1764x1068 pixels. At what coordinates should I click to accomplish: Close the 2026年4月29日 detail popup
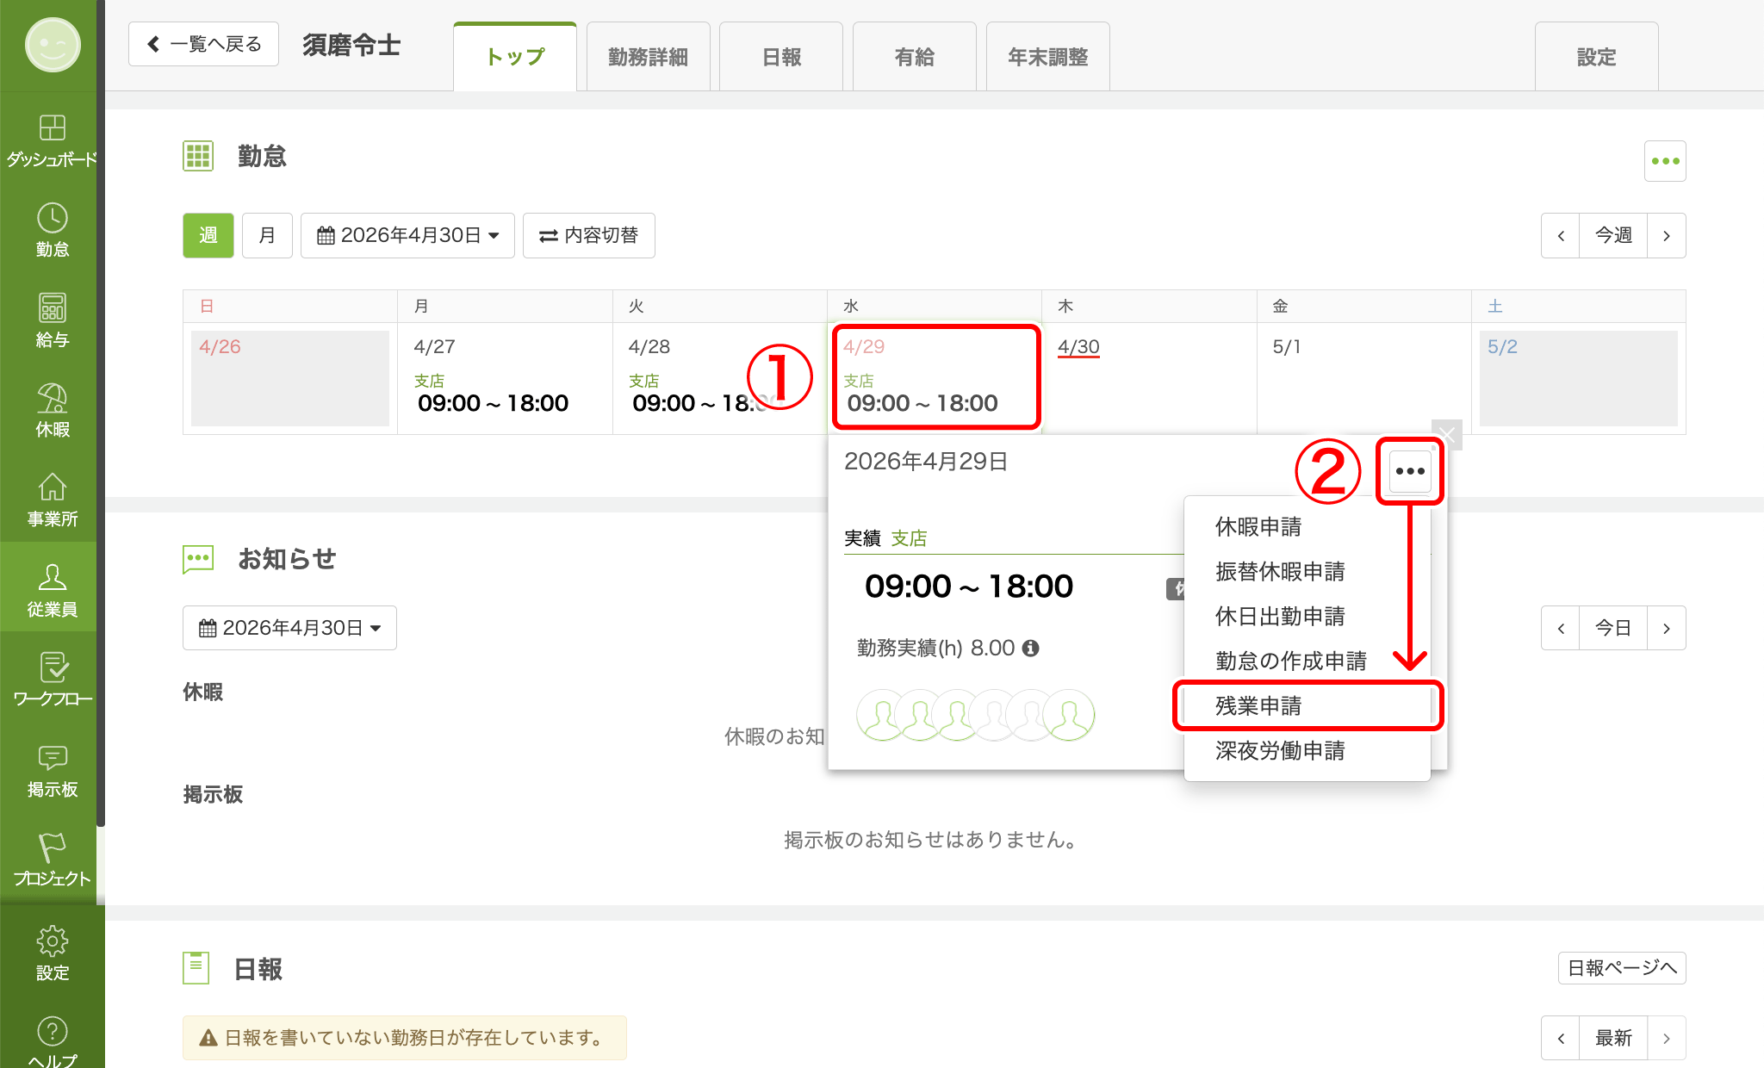click(x=1447, y=435)
